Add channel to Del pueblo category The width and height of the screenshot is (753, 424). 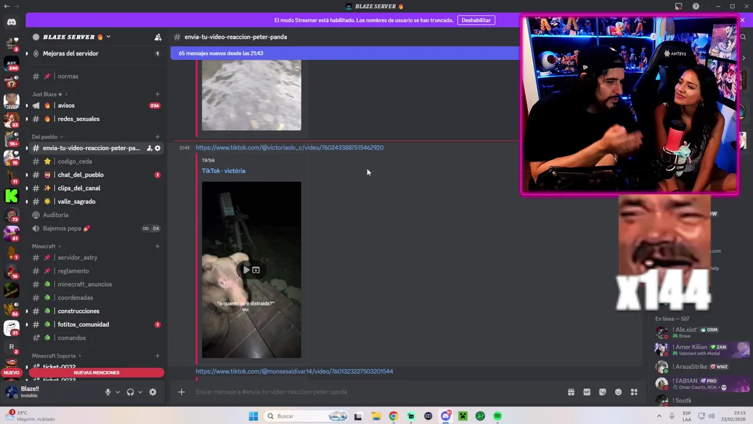tap(157, 137)
